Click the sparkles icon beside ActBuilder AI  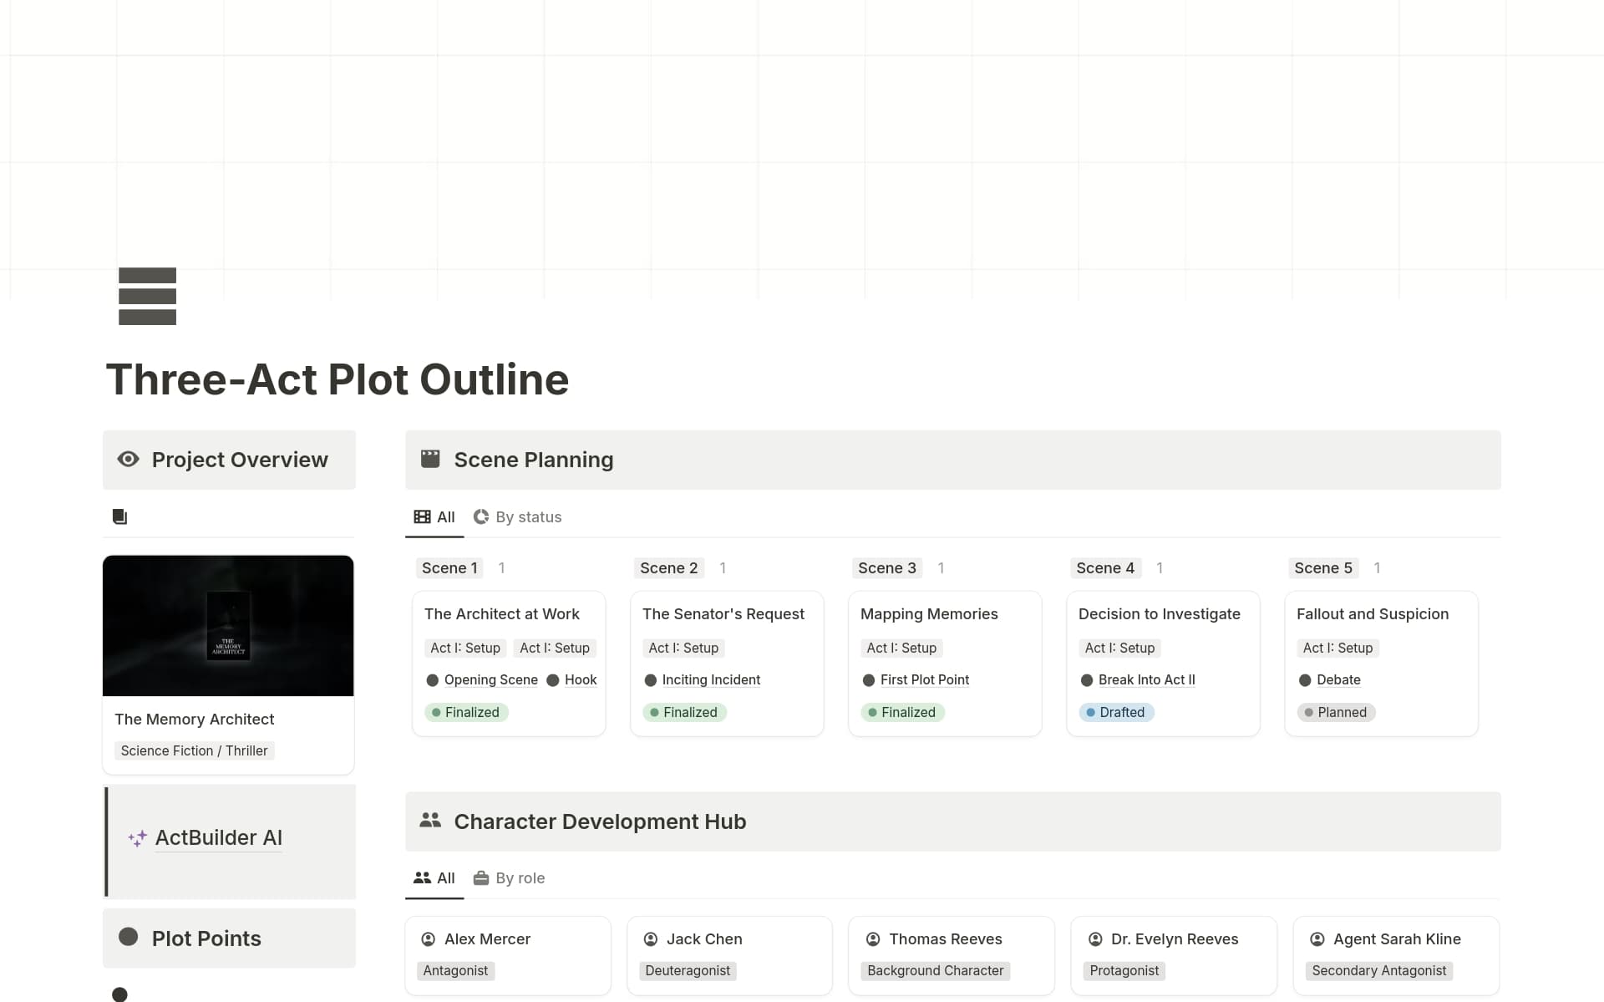(x=135, y=837)
